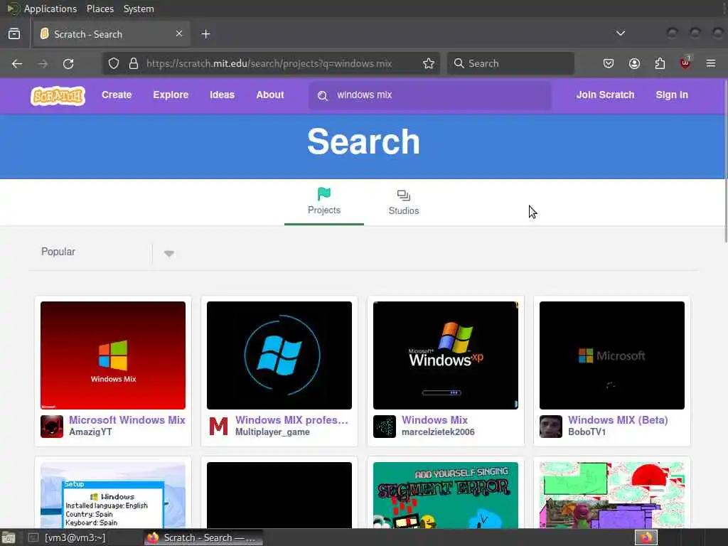Open the Pocket save icon
Image resolution: width=728 pixels, height=546 pixels.
pyautogui.click(x=609, y=63)
